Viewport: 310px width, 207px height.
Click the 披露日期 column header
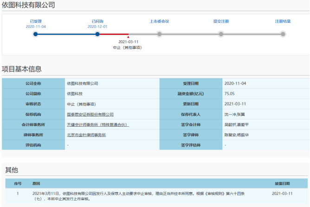(x=282, y=184)
